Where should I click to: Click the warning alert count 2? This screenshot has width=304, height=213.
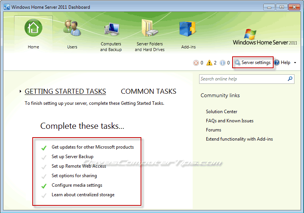215,63
